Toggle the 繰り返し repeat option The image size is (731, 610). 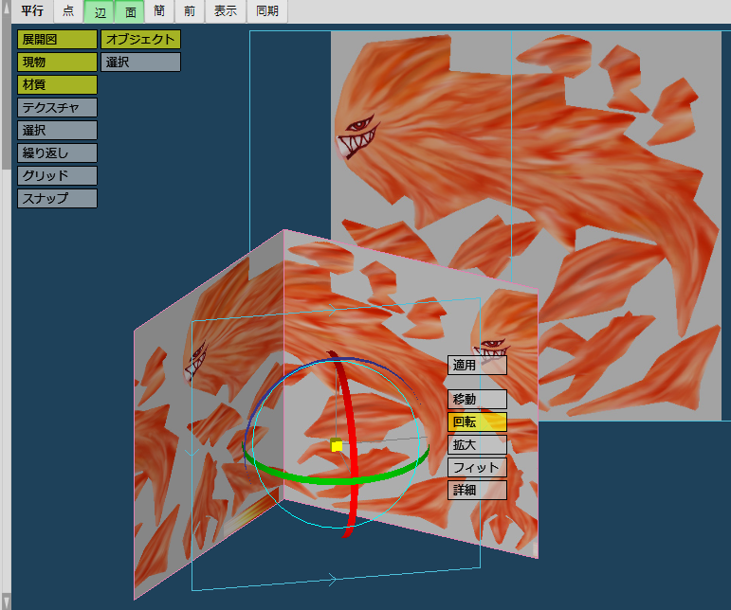pyautogui.click(x=57, y=152)
